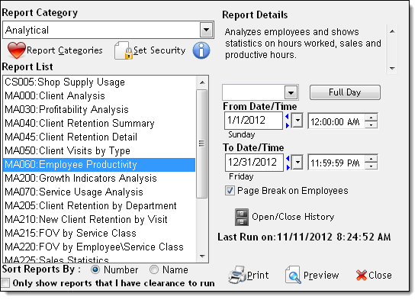Viewport: 418px width, 300px height.
Task: Click the Set Security label
Action: 159,50
